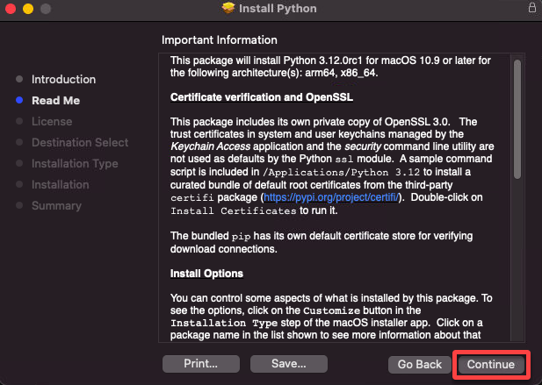Save the Read Me text
Image resolution: width=542 pixels, height=385 pixels.
[x=289, y=364]
